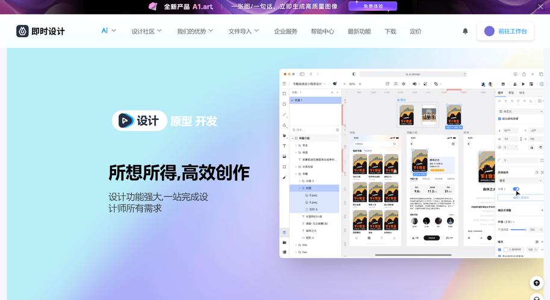
Task: Adjust the opacity slider in demo panel
Action: coord(519,229)
